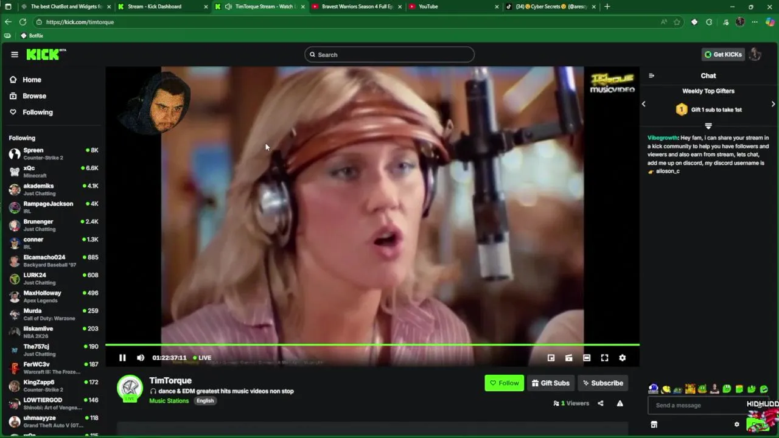Image resolution: width=779 pixels, height=438 pixels.
Task: Open the BotRix bookmark
Action: [x=32, y=36]
